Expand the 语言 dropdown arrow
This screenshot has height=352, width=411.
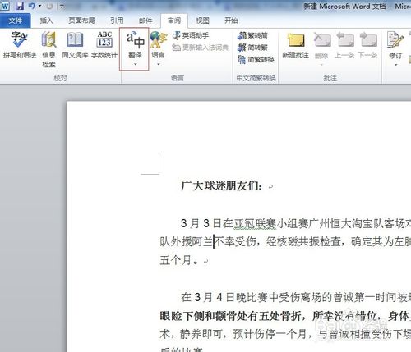point(159,64)
